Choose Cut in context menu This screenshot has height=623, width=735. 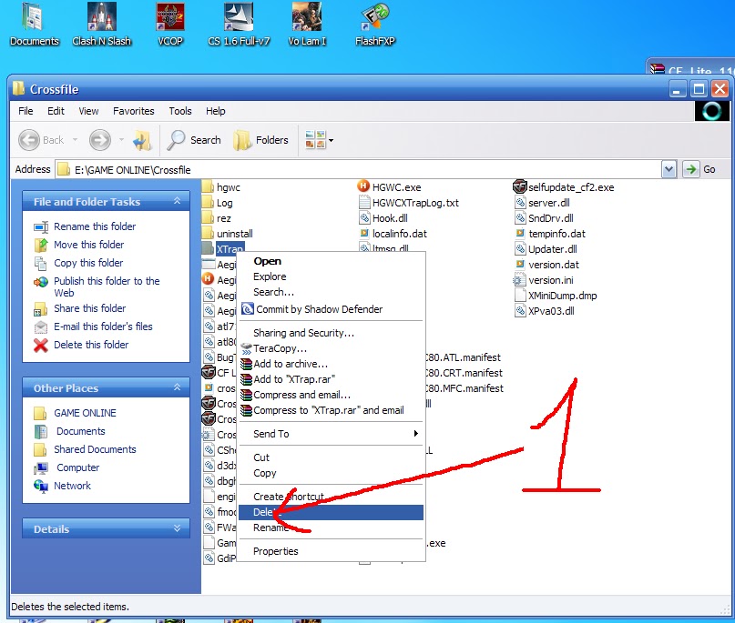(331, 457)
